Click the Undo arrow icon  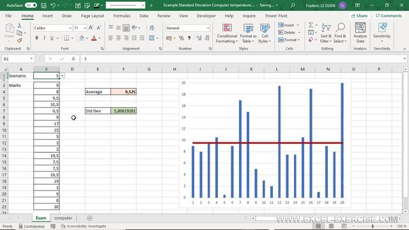coord(53,5)
